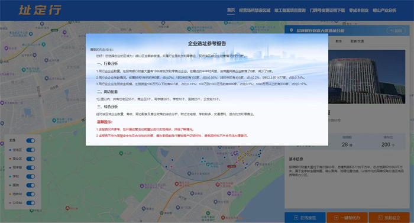Disable the 住宅区 layer switch
The image size is (414, 223).
31,150
